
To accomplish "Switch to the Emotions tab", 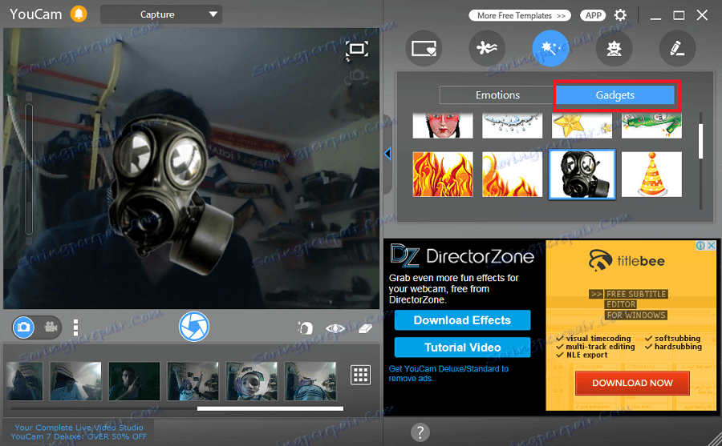I will [x=497, y=95].
